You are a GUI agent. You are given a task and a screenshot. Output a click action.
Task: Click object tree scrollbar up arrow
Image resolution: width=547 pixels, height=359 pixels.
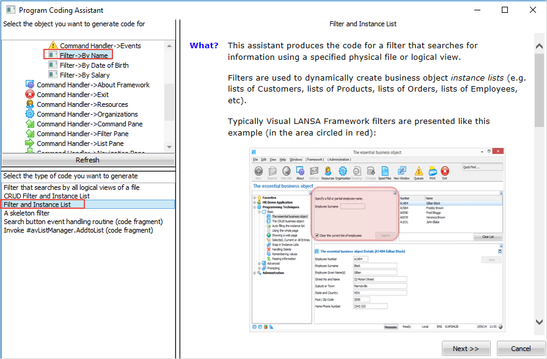169,46
